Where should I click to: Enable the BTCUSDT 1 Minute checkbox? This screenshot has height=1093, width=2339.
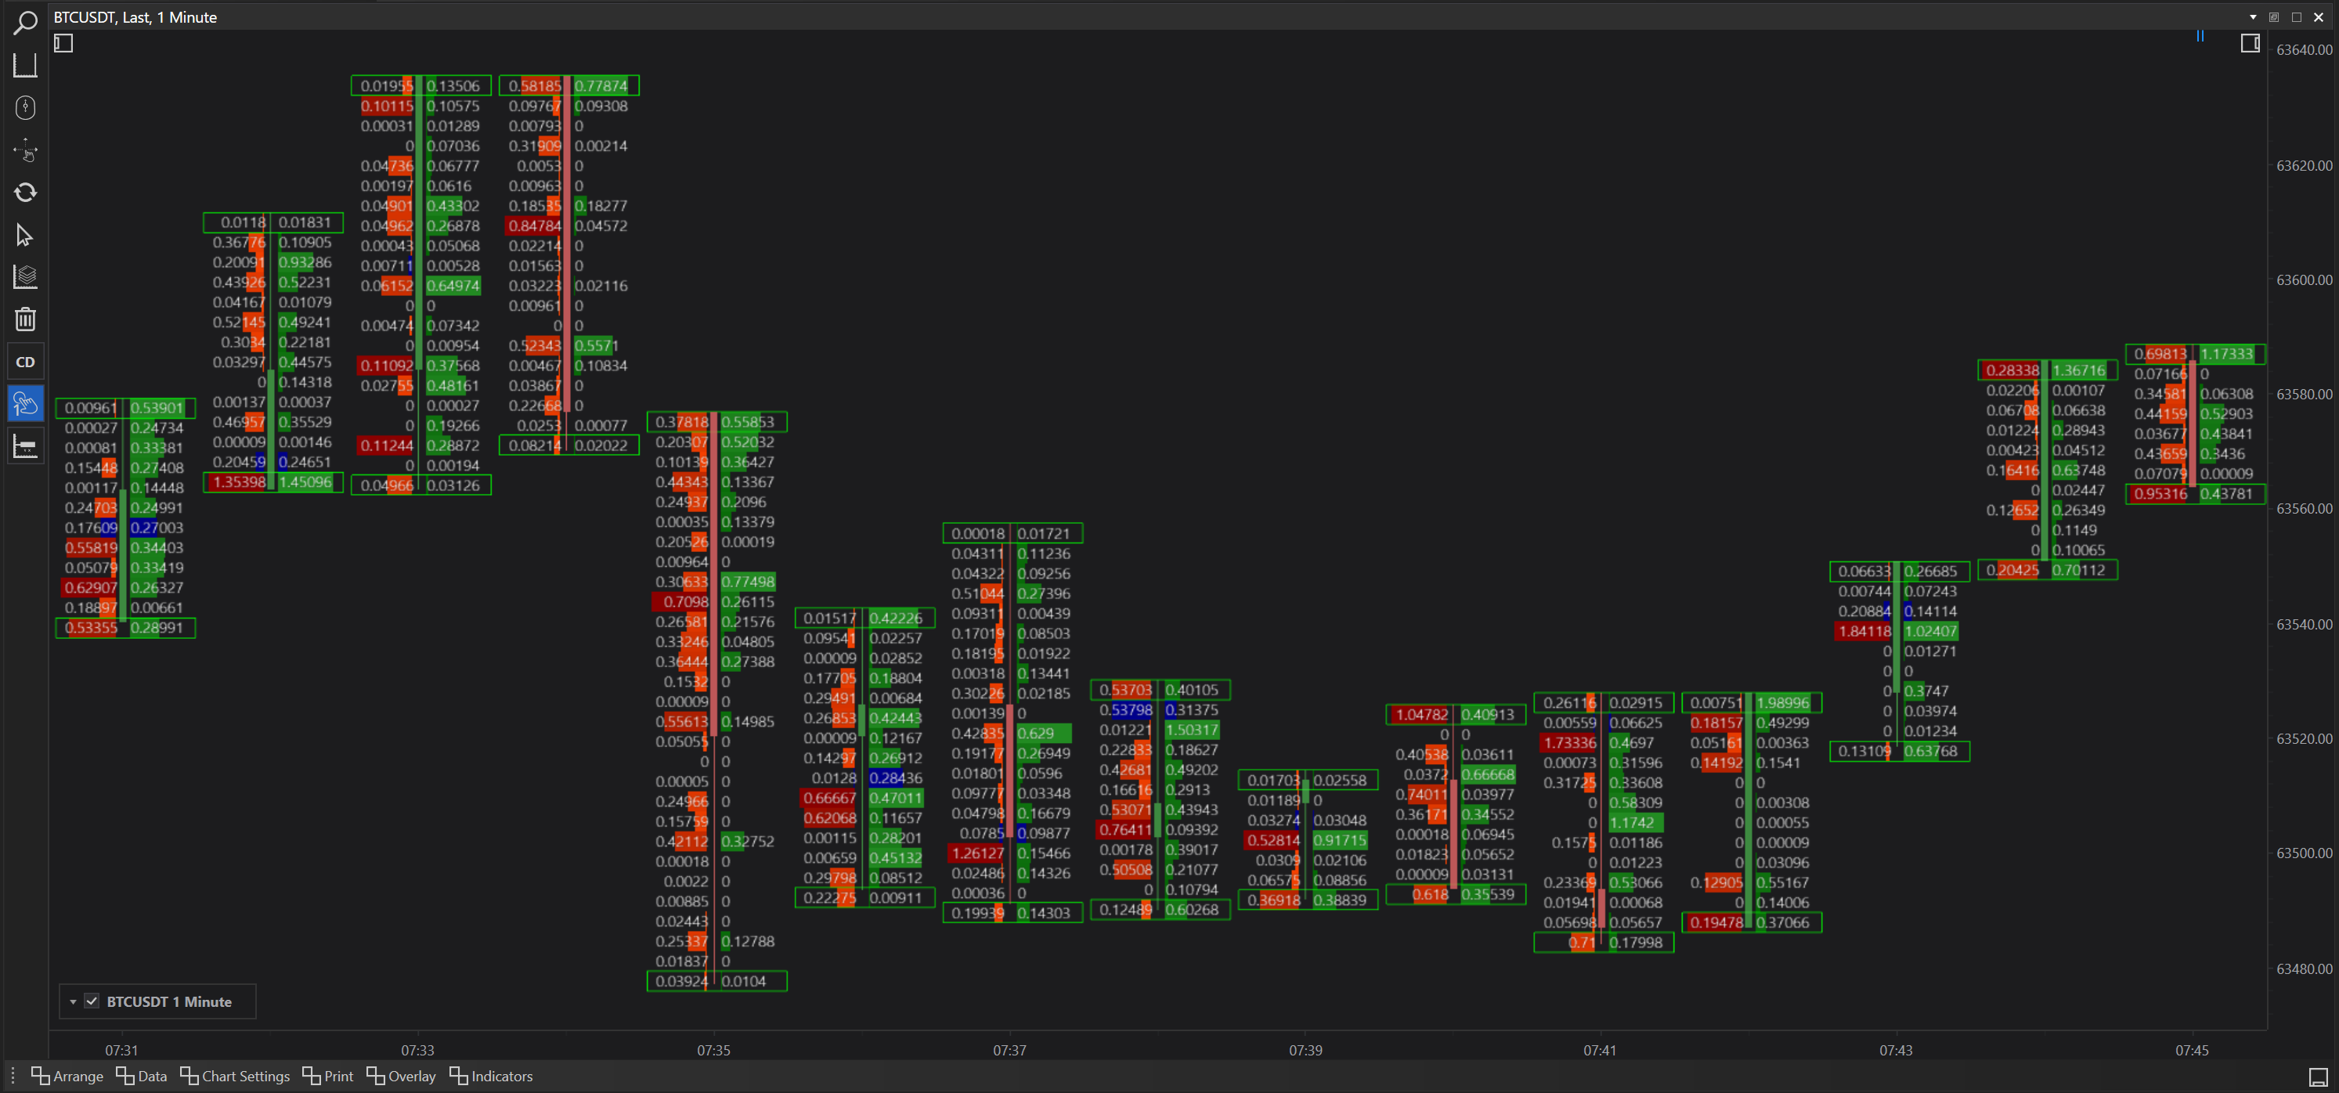click(92, 1001)
